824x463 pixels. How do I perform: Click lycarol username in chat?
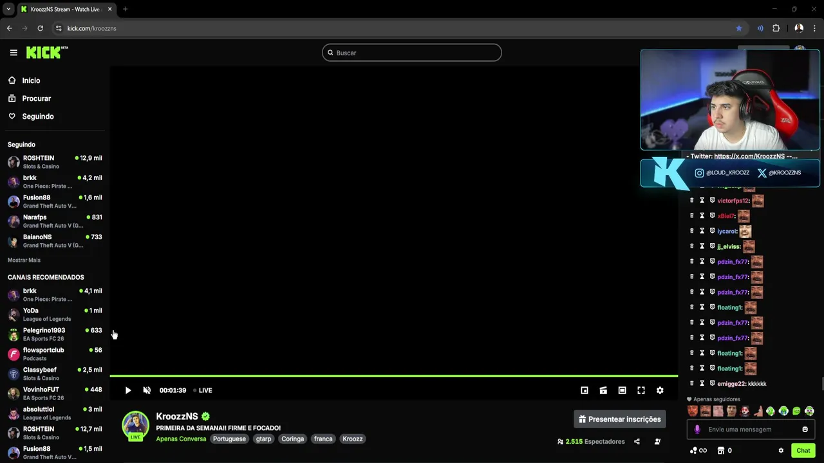point(727,232)
